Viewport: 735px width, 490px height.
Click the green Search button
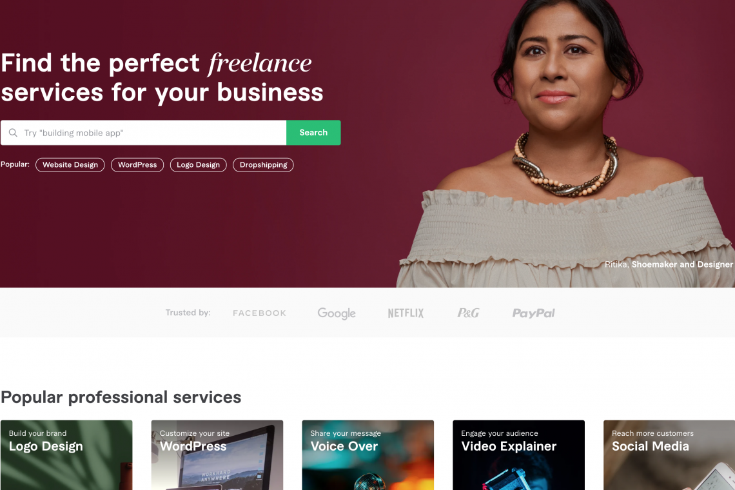313,133
